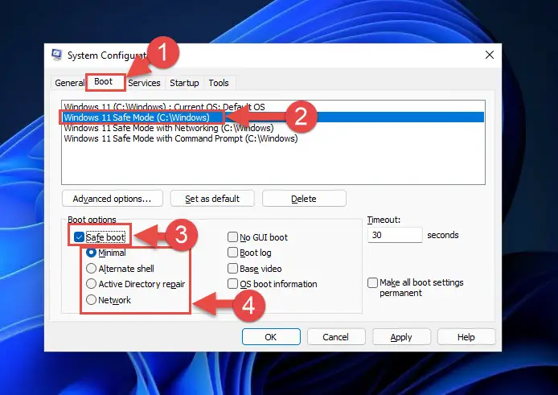Select Windows 11 Safe Mode (C:\Windows) entry
Viewport: 558px width, 395px height.
(x=273, y=117)
